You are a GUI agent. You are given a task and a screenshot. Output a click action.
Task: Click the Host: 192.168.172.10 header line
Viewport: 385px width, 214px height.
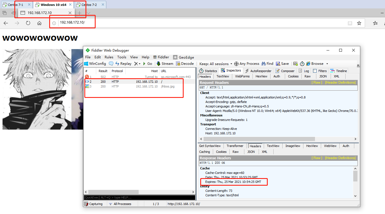click(220, 133)
